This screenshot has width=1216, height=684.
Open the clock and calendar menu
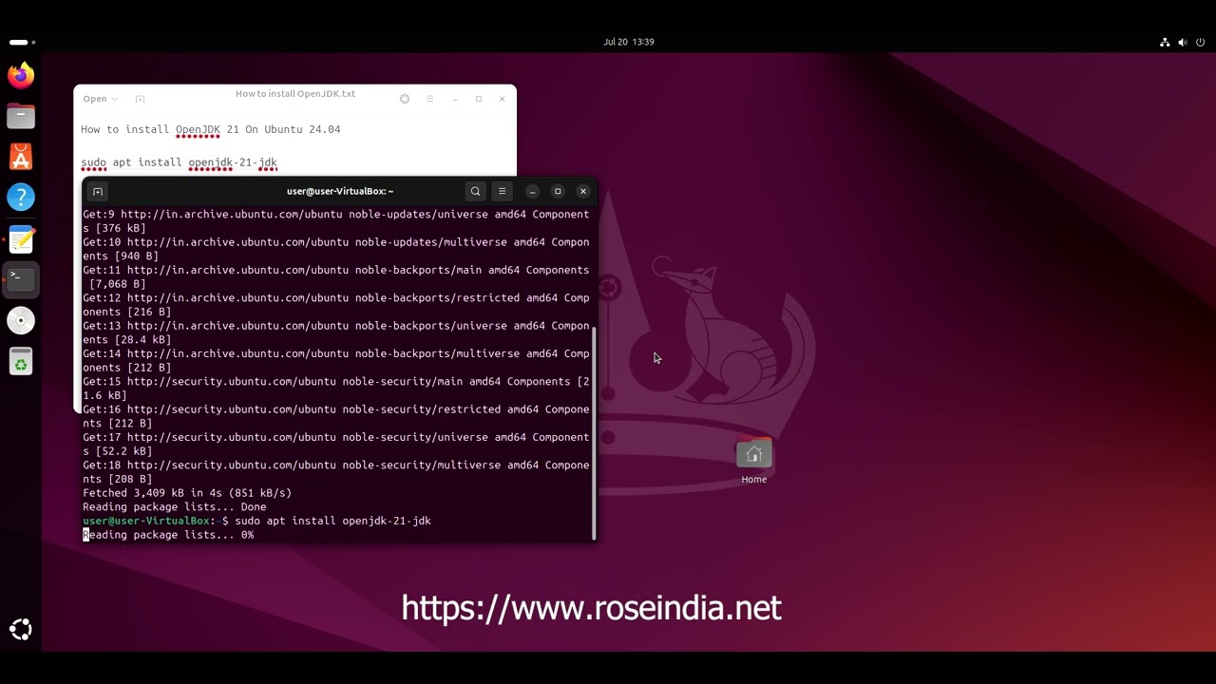[629, 42]
